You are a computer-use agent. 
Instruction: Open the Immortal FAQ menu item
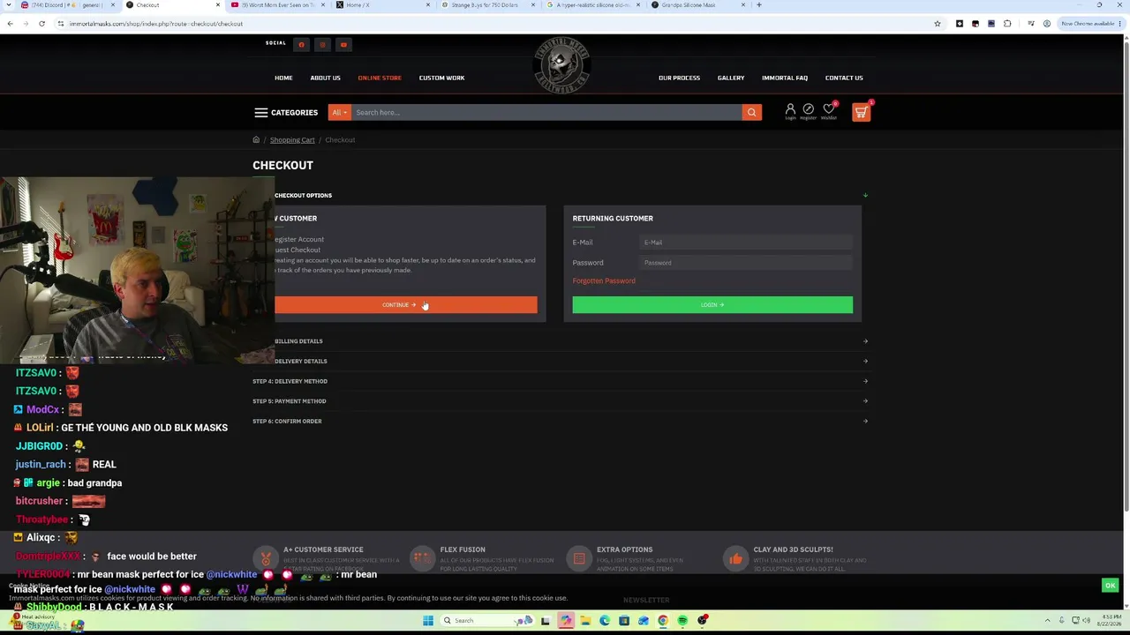[x=785, y=78]
